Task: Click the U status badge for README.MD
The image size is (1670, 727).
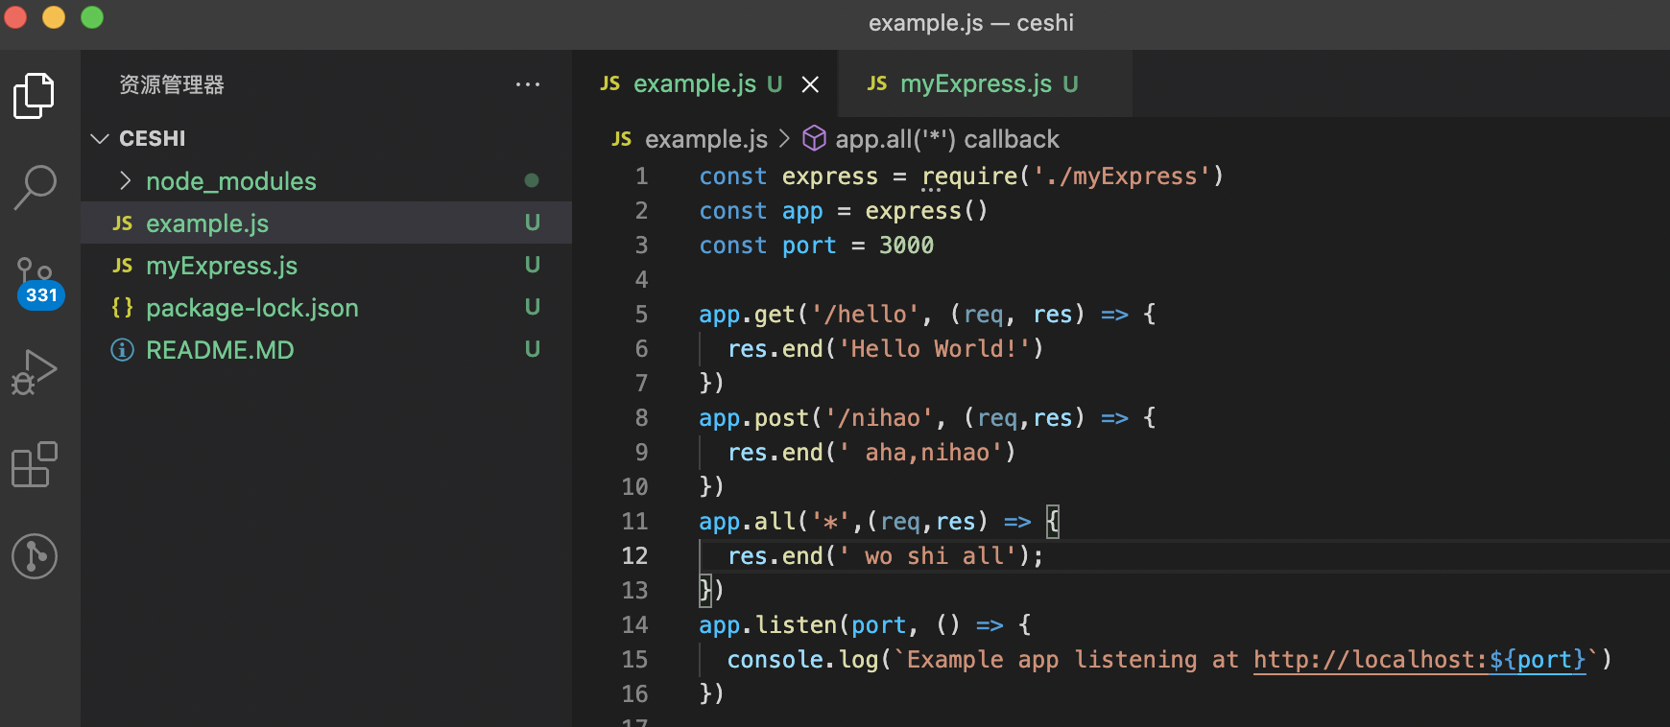Action: 533,349
